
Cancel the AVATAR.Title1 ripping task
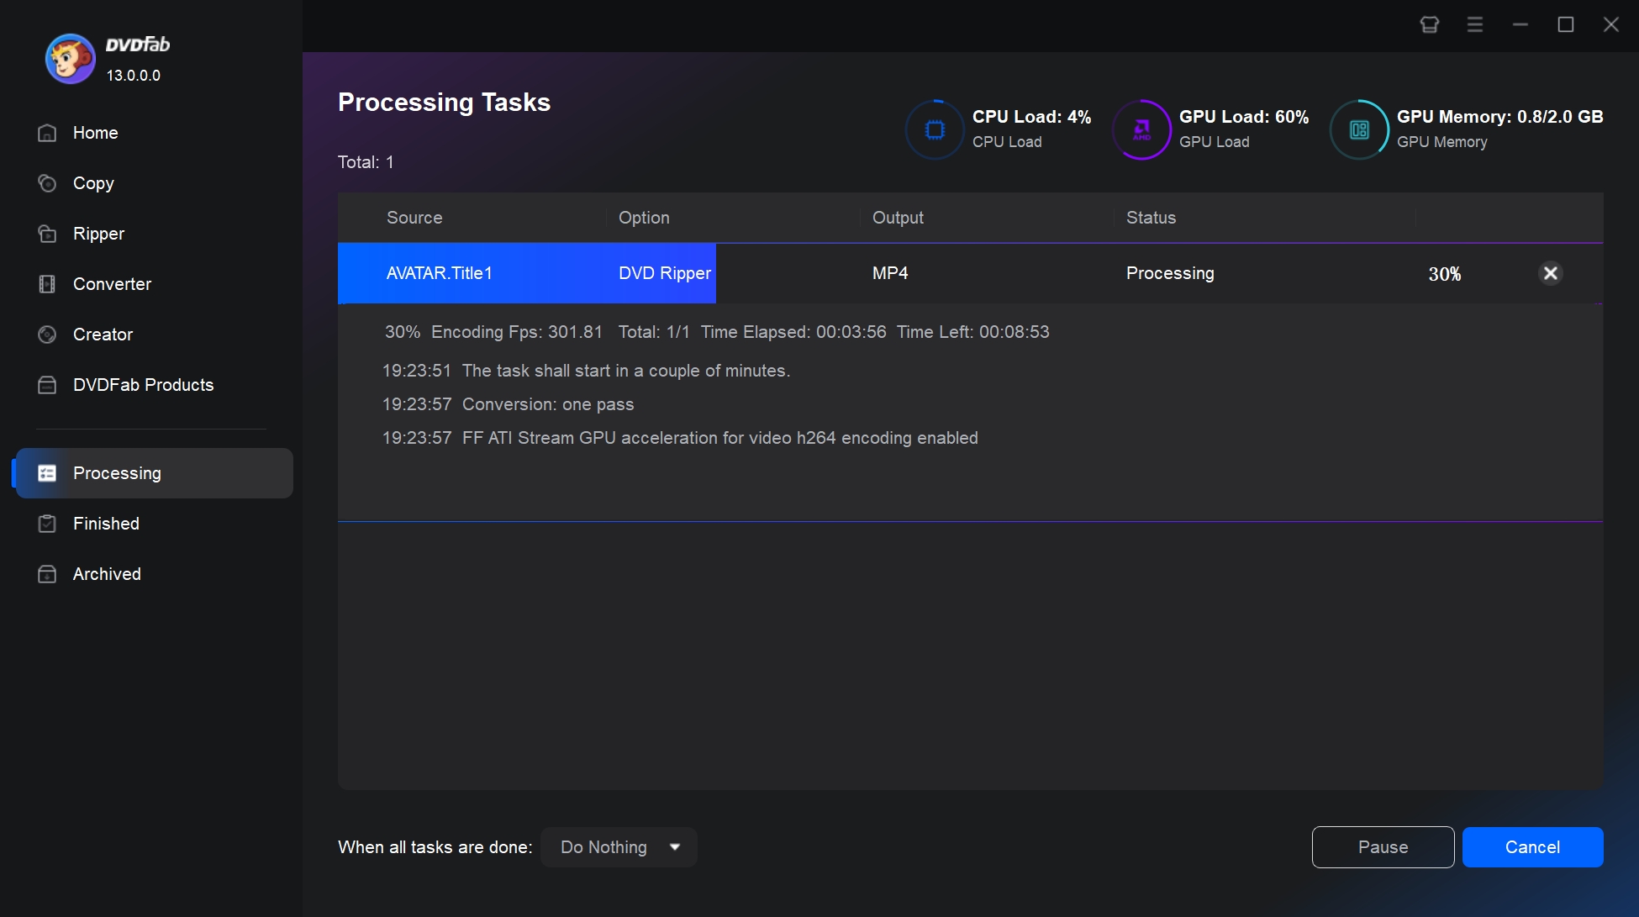[x=1550, y=272]
